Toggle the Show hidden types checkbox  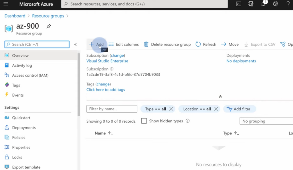click(x=144, y=121)
